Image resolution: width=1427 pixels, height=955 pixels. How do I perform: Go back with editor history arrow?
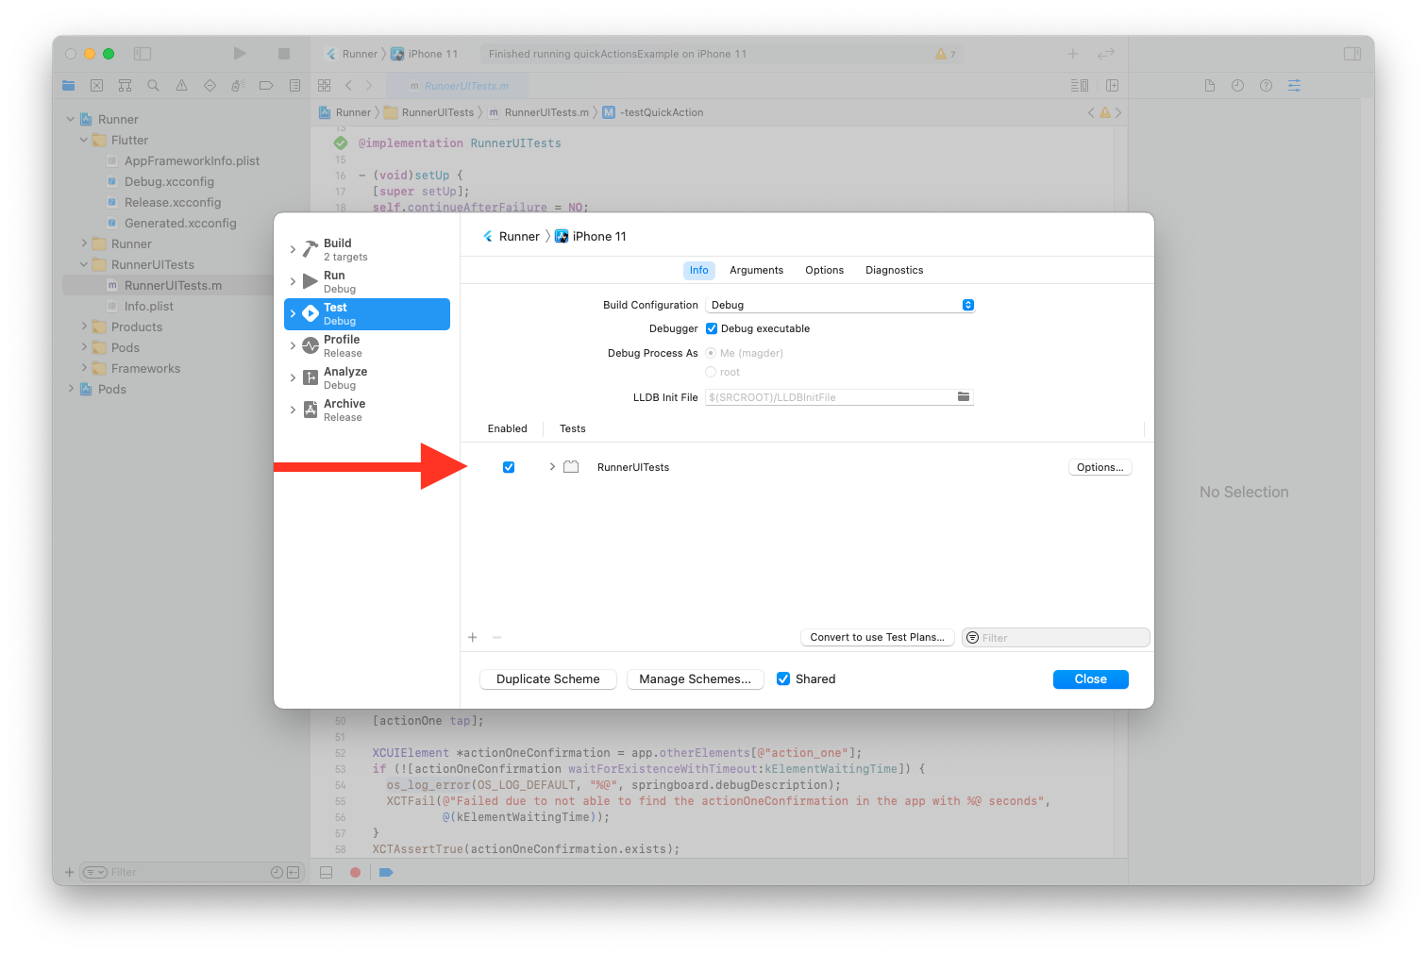(348, 86)
